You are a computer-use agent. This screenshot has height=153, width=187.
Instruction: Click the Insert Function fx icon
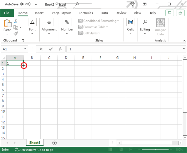pyautogui.click(x=60, y=49)
